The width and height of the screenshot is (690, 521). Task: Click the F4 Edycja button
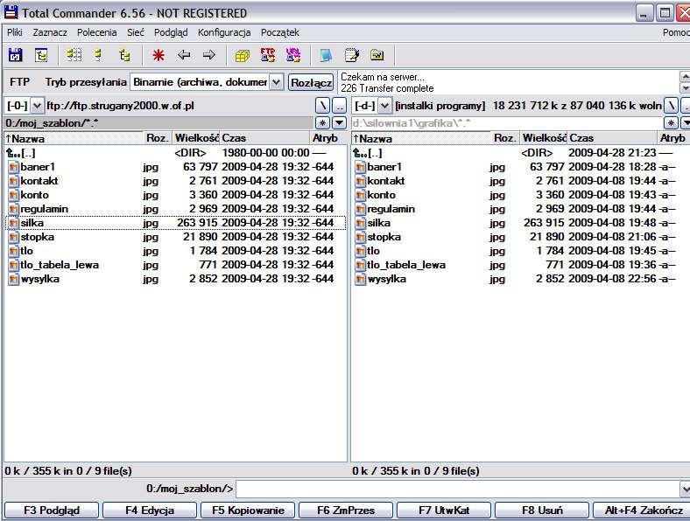click(x=150, y=511)
